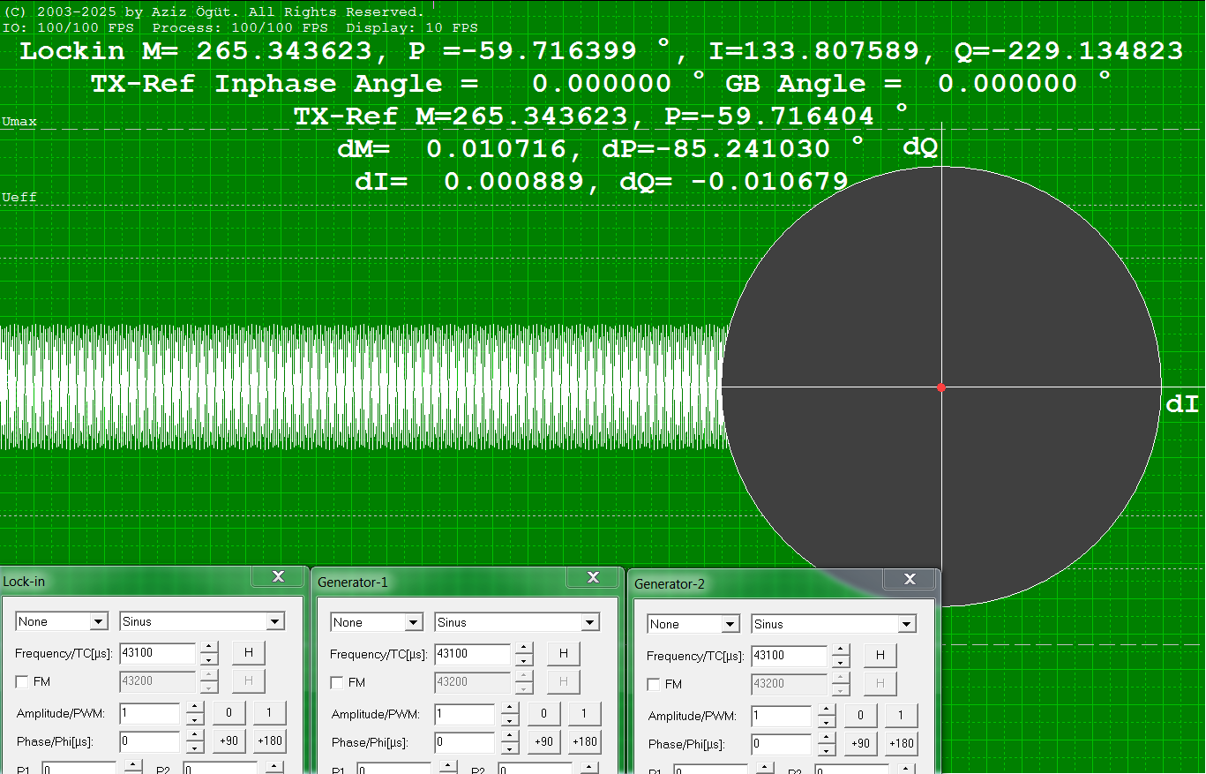This screenshot has width=1206, height=774.
Task: Add +90 to Generator-1 phase
Action: (x=544, y=742)
